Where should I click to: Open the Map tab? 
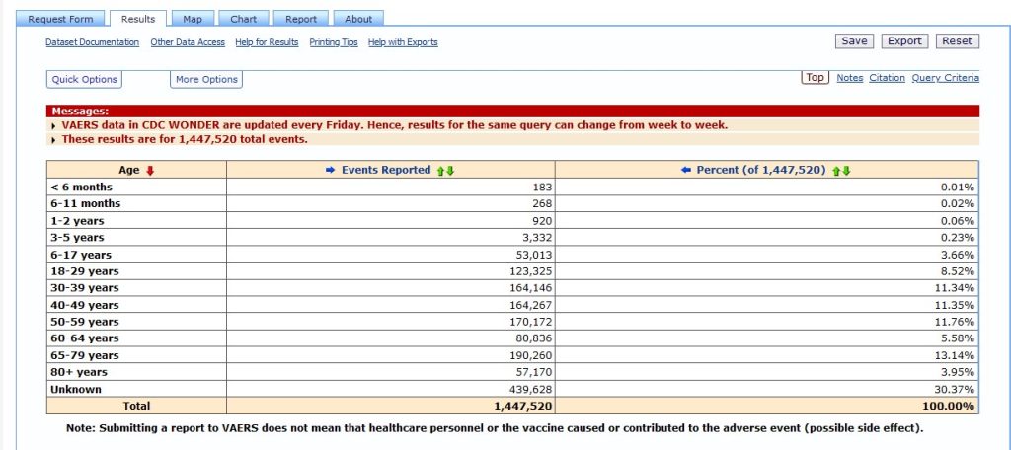pyautogui.click(x=192, y=19)
